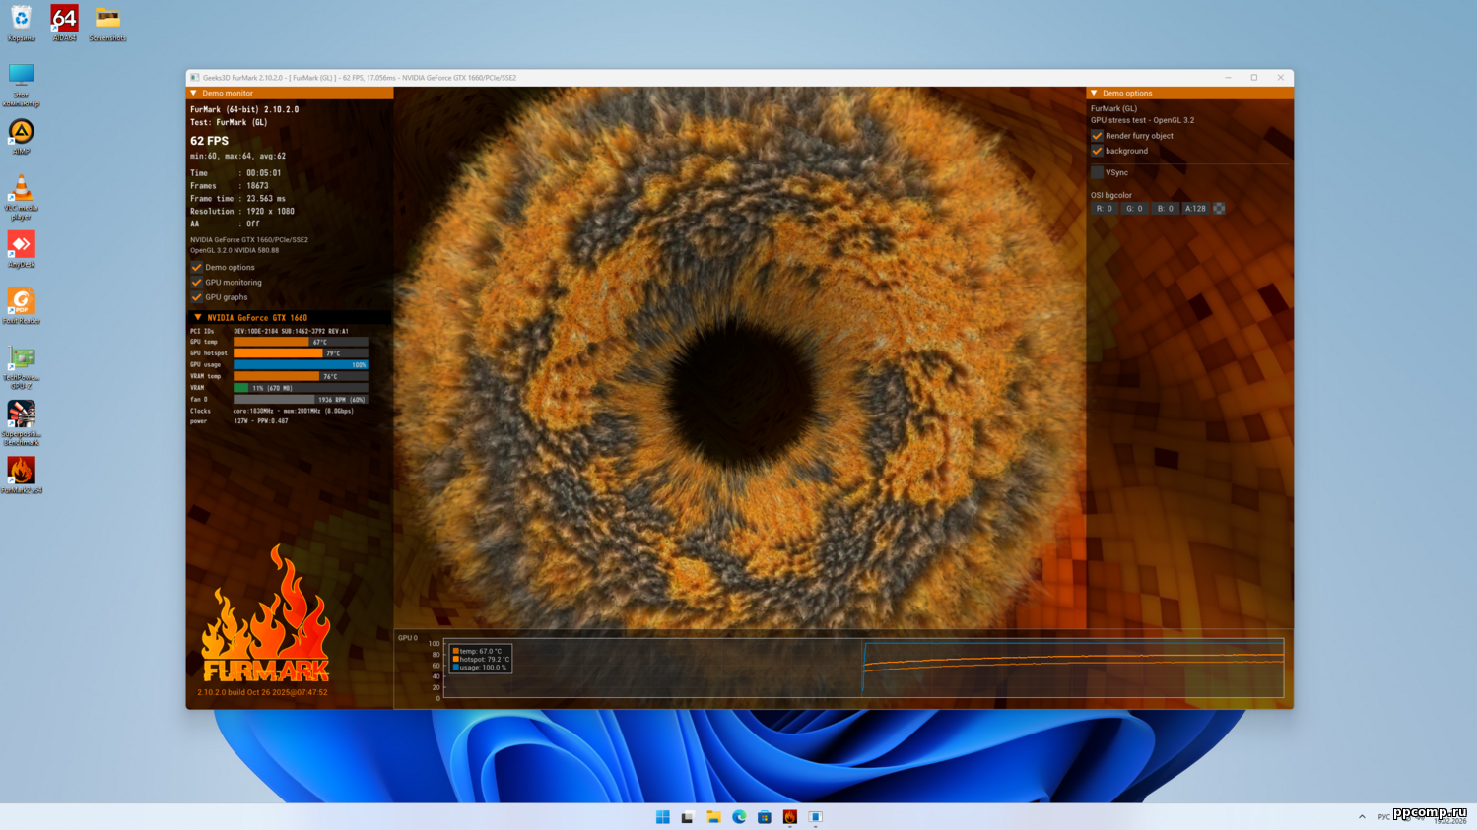This screenshot has width=1477, height=830.
Task: Collapse the Demo monitor panel header
Action: (x=194, y=94)
